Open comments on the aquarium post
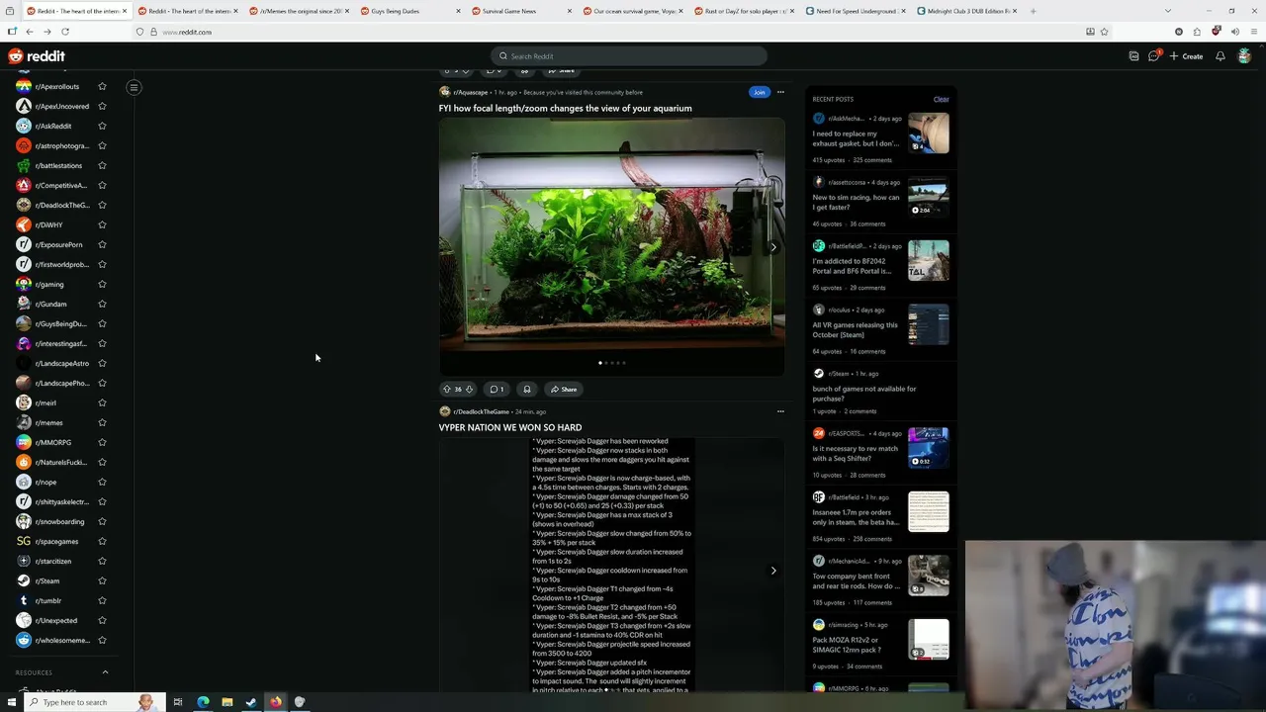The height and width of the screenshot is (712, 1266). tap(497, 390)
